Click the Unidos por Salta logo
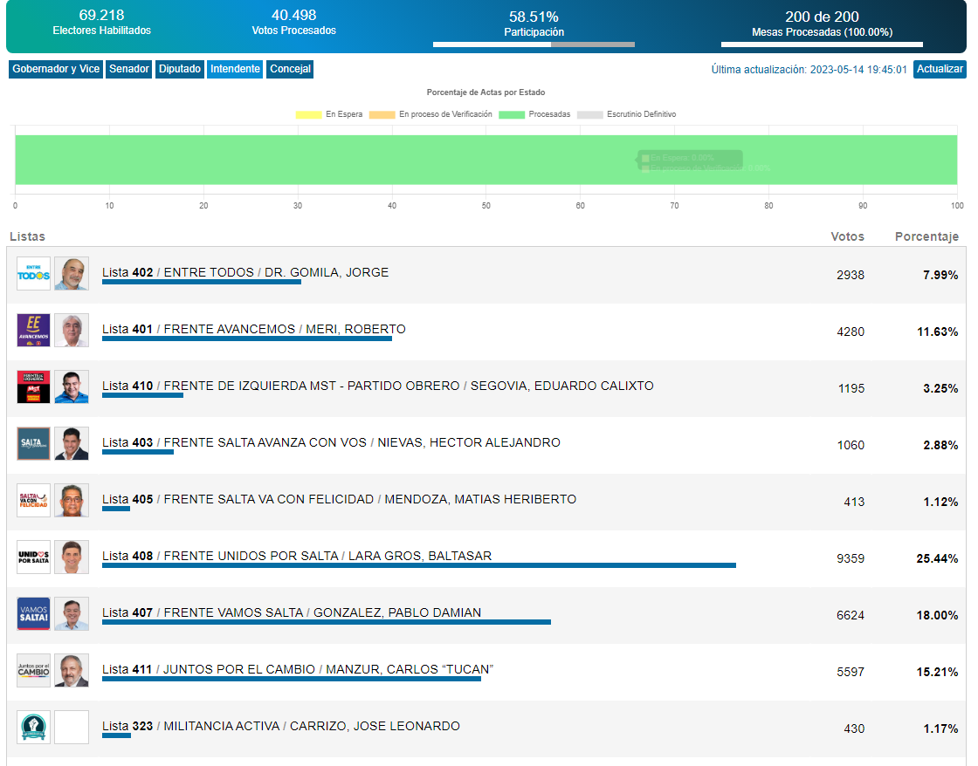The width and height of the screenshot is (978, 766). click(x=34, y=557)
